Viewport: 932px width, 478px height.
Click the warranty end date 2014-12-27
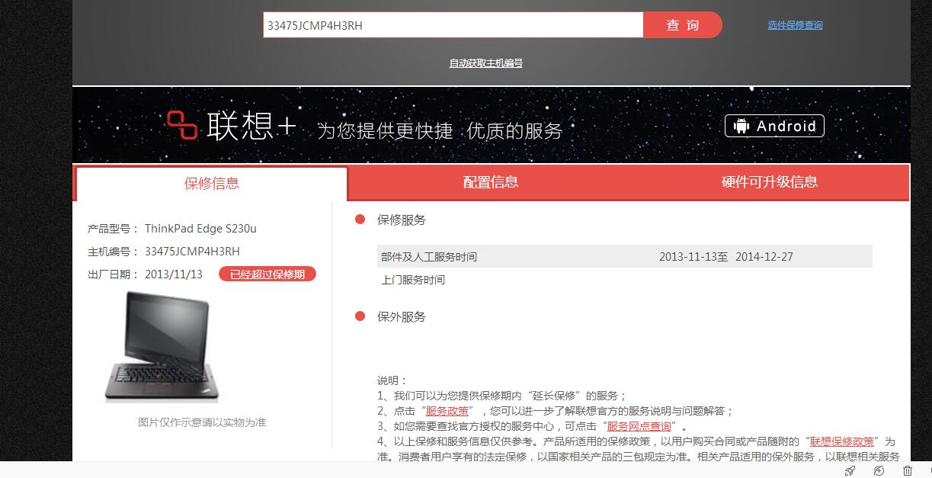(764, 257)
